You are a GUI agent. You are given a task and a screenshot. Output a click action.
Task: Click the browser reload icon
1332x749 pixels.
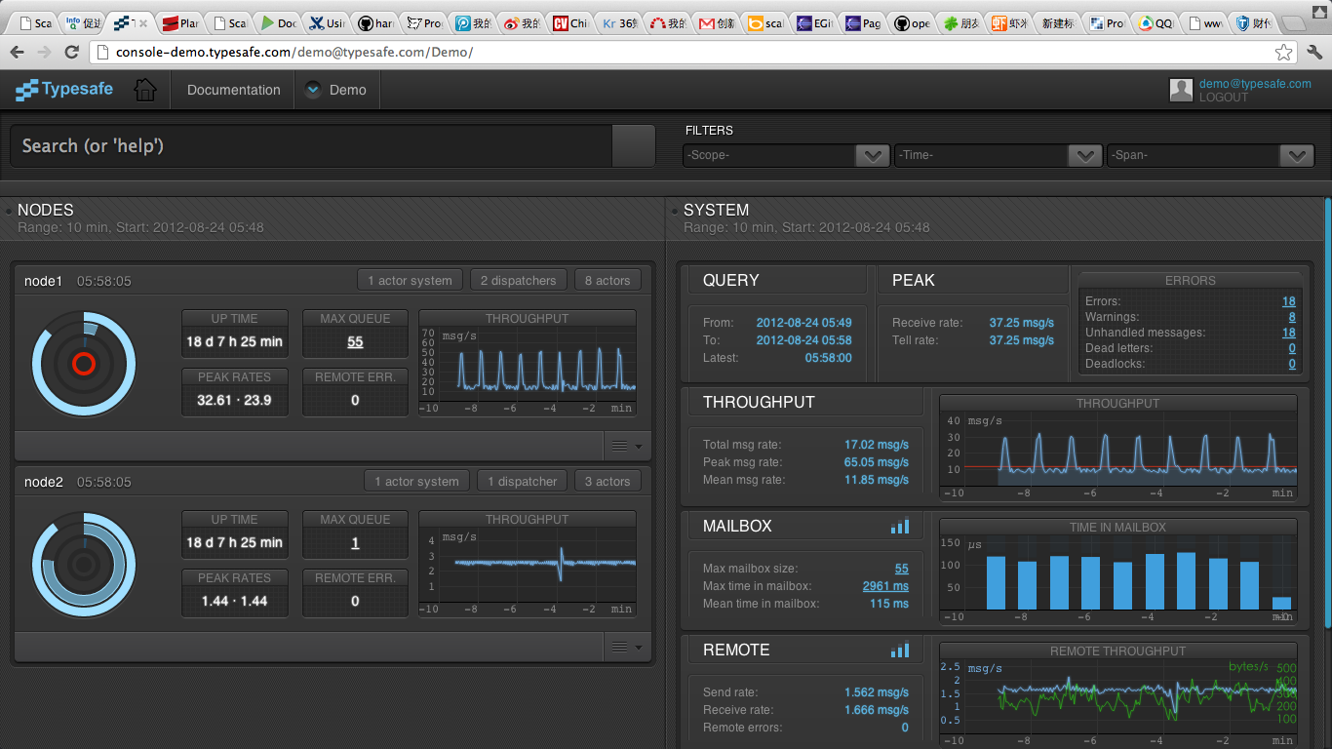72,52
